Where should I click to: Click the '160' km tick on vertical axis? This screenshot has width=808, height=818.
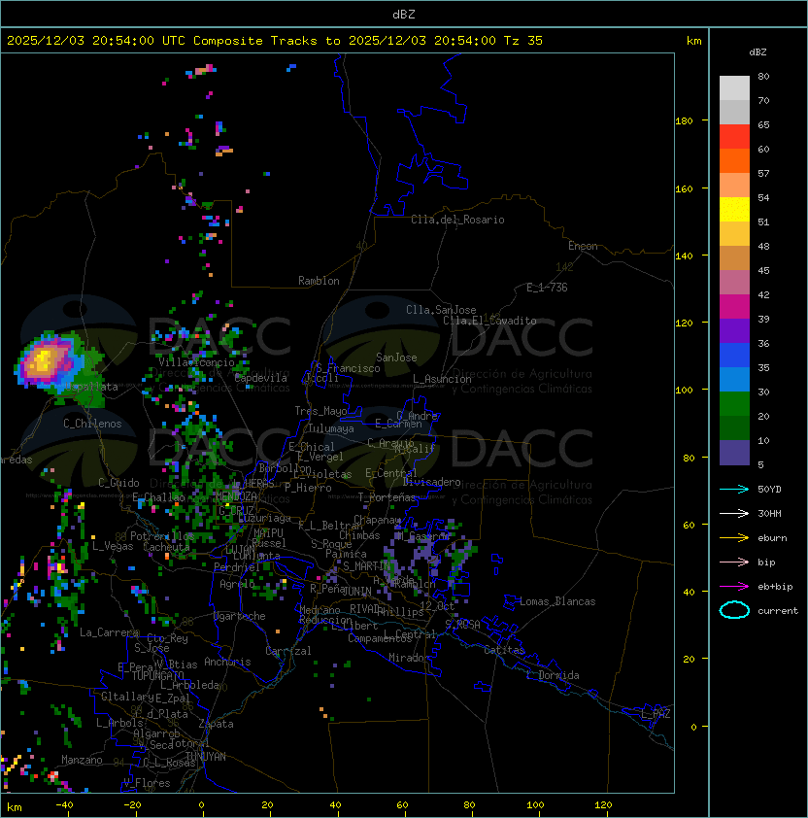pos(684,188)
